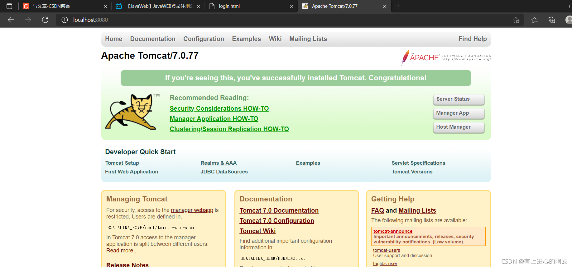Open a new browser tab
Viewport: 572px width, 267px height.
(398, 6)
